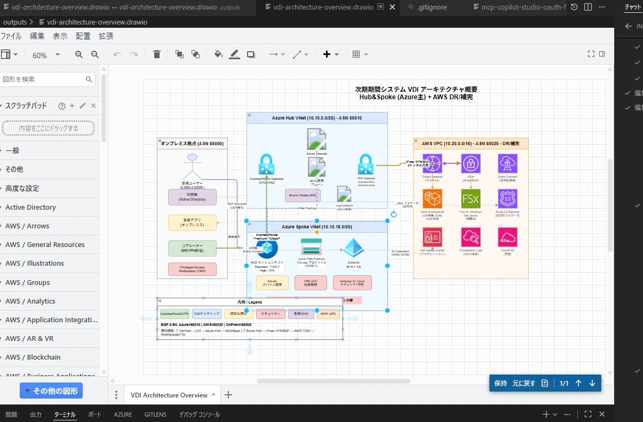Open the fill color bucket tool
This screenshot has height=422, width=643.
click(218, 54)
